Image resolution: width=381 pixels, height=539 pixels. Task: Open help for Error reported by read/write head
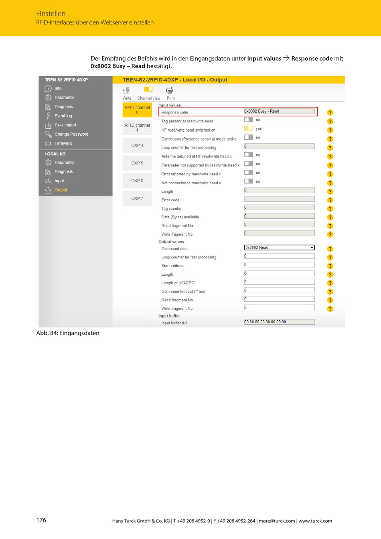[330, 174]
